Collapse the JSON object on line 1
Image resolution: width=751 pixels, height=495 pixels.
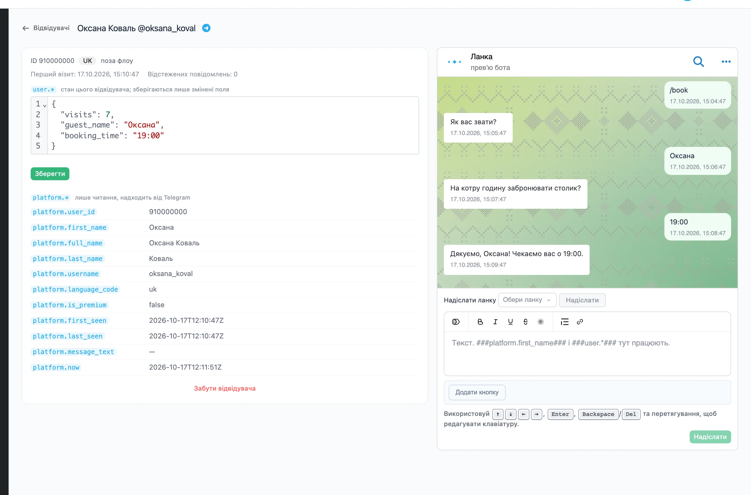(x=45, y=105)
